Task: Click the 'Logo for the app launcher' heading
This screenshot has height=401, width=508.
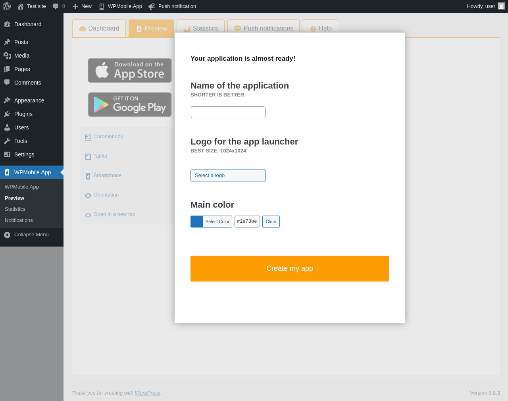Action: pyautogui.click(x=244, y=142)
